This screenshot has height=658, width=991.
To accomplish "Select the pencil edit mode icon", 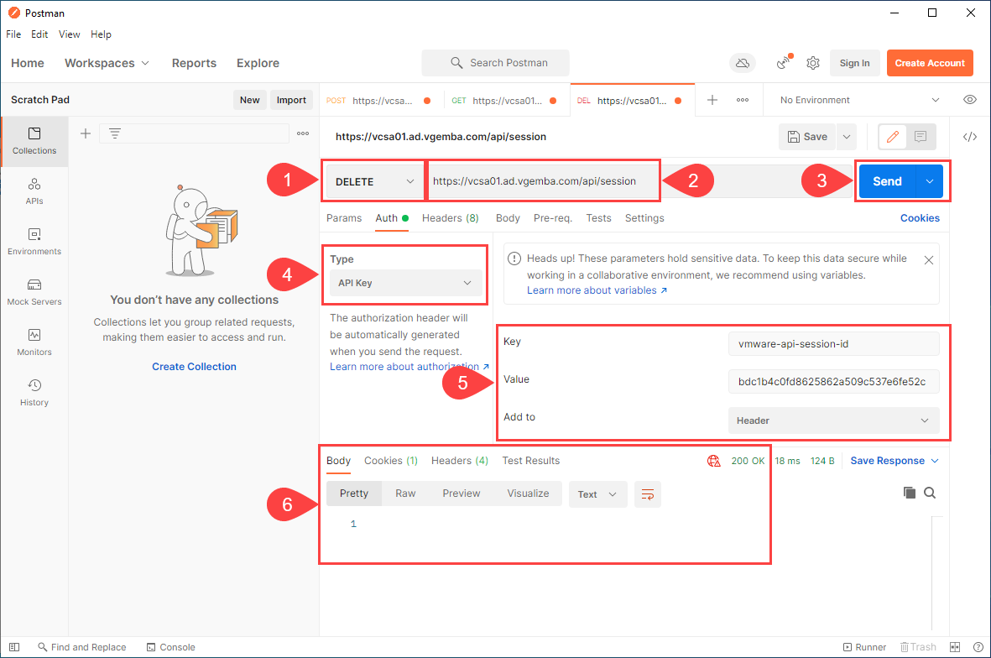I will click(x=893, y=137).
